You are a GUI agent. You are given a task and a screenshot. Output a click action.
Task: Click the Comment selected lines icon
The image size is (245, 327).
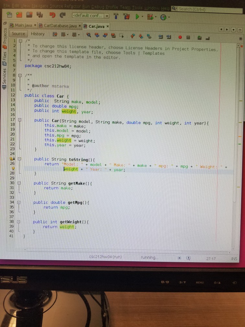click(199, 38)
